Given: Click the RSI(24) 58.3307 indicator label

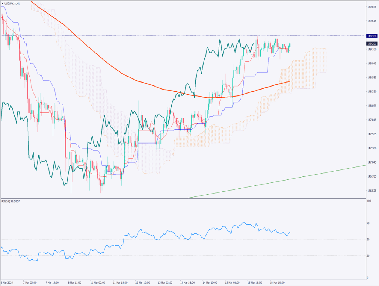Looking at the screenshot, I should (12, 202).
